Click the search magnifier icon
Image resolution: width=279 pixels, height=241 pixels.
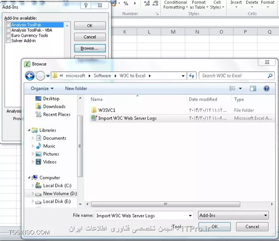click(x=270, y=76)
